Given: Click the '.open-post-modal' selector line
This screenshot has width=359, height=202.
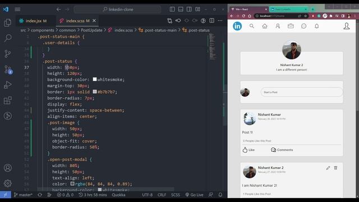Looking at the screenshot, I should 70,159.
